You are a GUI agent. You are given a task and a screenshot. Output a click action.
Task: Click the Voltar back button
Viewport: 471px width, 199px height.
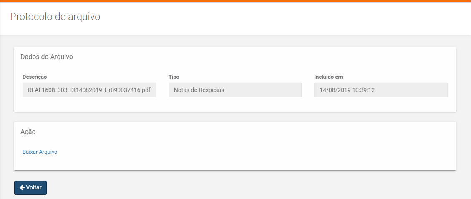30,188
